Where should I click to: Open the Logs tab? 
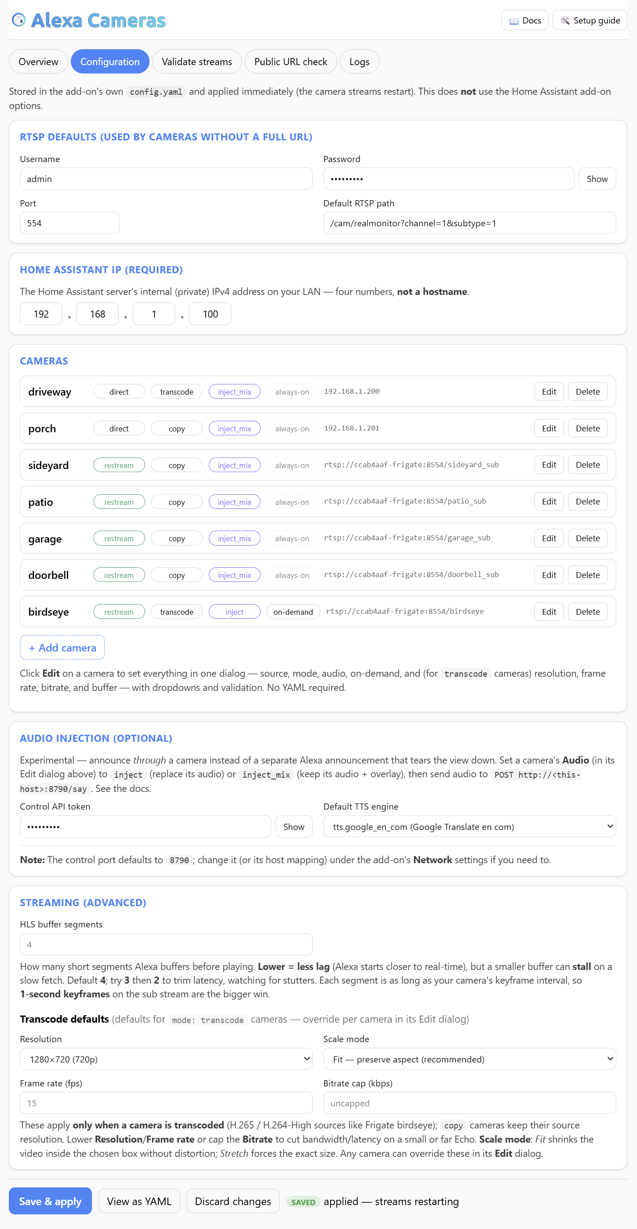[359, 62]
